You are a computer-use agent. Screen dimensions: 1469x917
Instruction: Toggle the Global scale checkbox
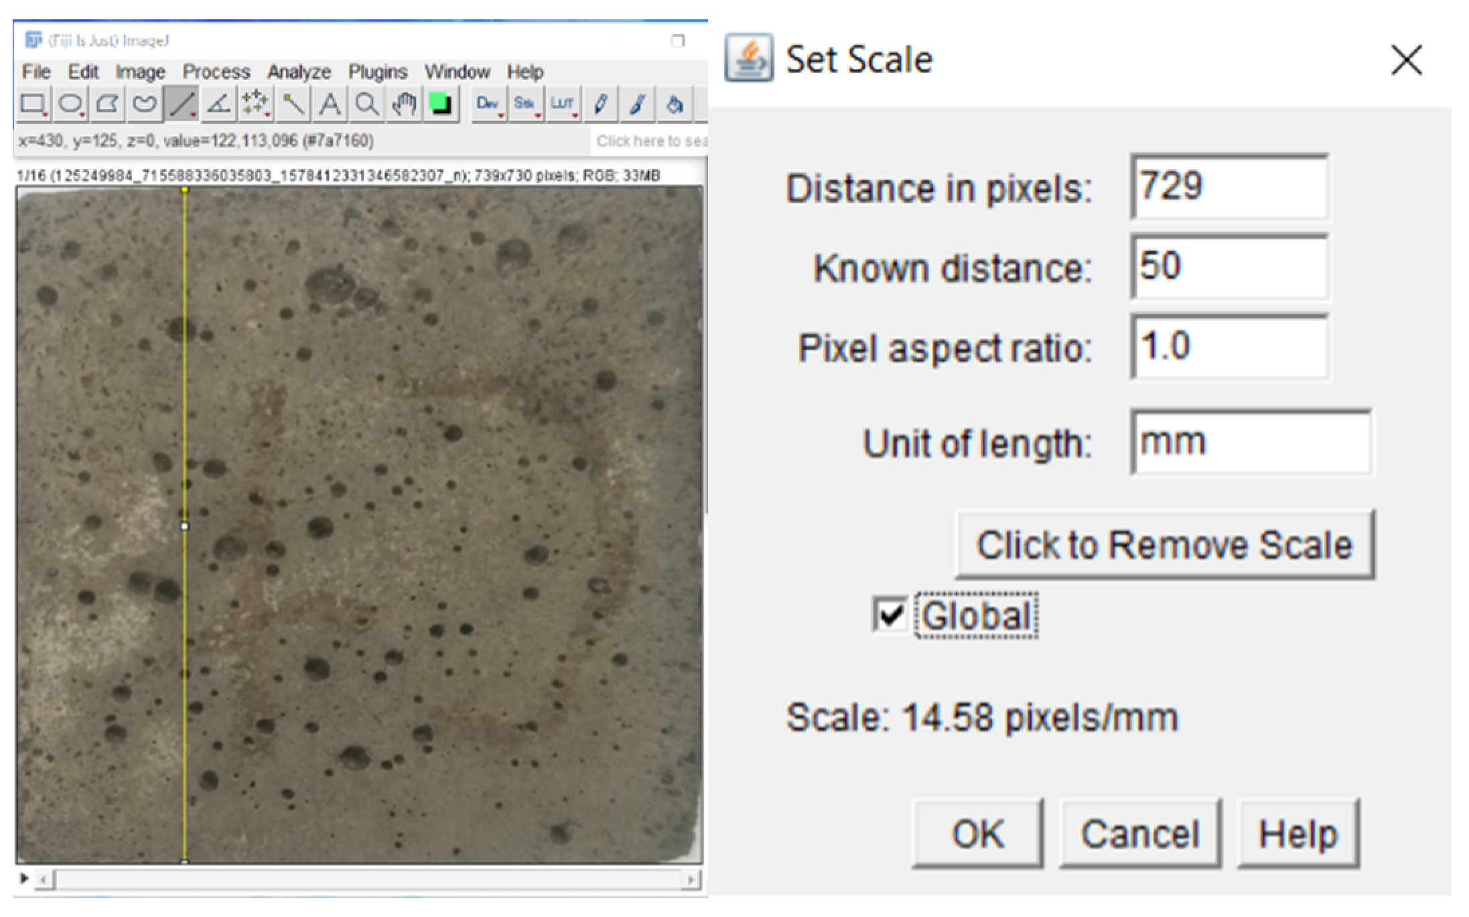pos(890,614)
